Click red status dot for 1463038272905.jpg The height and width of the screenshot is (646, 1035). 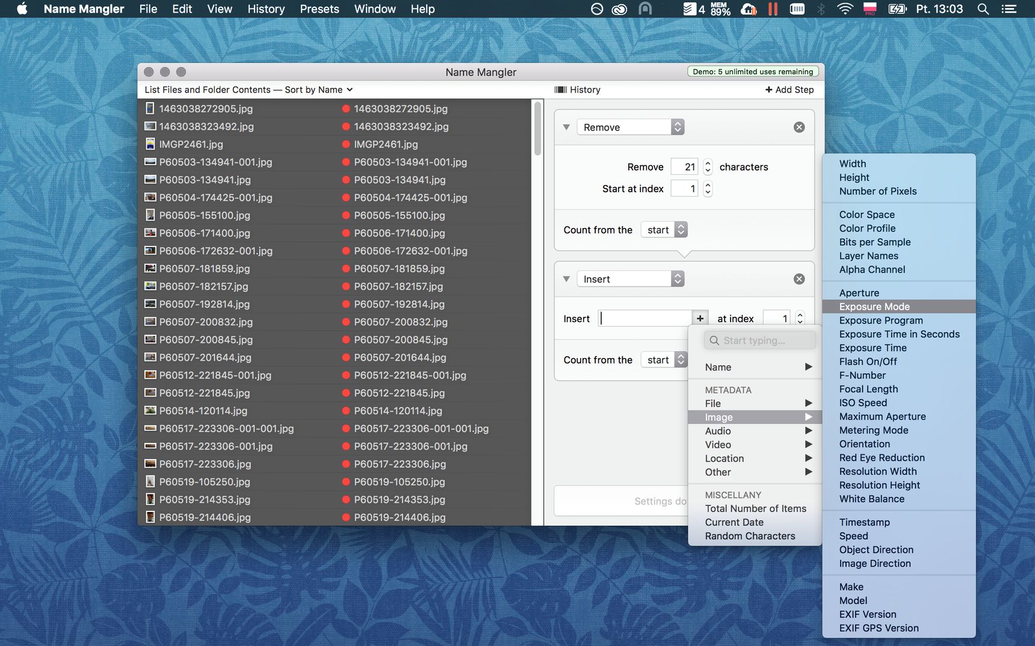[x=346, y=109]
